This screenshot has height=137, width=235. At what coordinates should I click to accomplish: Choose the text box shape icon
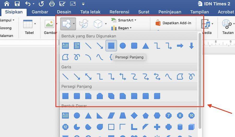[x=65, y=46]
